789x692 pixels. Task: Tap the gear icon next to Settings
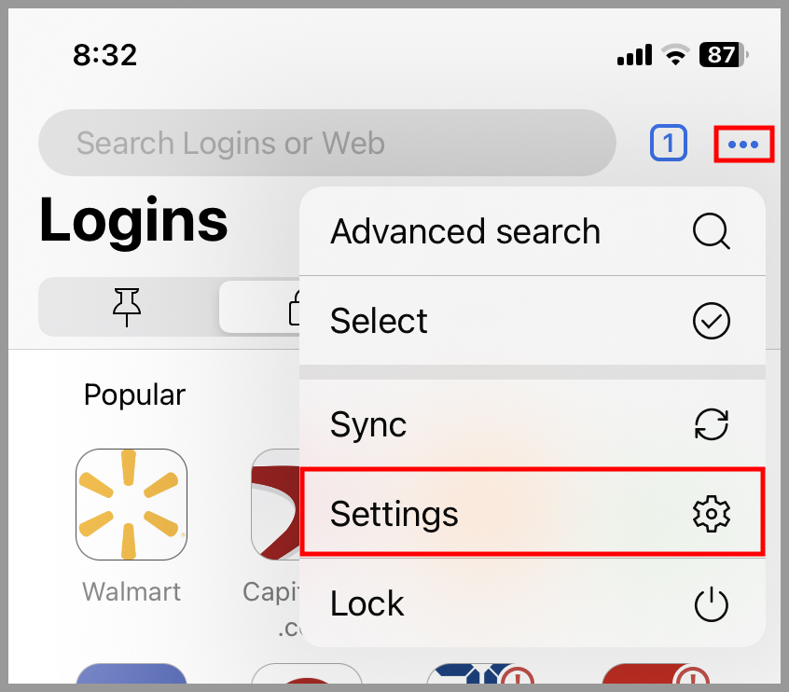(x=712, y=513)
